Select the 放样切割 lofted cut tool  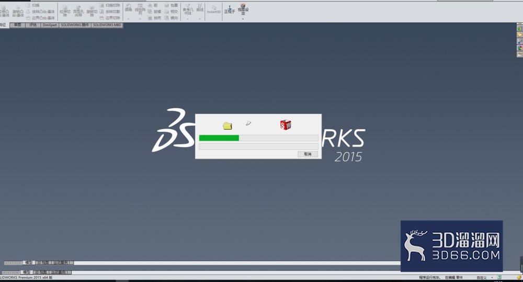point(110,12)
